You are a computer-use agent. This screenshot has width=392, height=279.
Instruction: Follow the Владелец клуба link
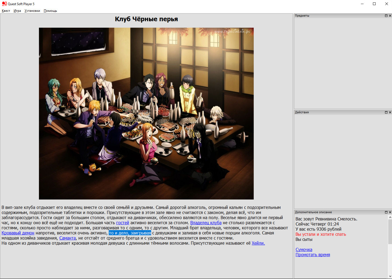click(206, 223)
